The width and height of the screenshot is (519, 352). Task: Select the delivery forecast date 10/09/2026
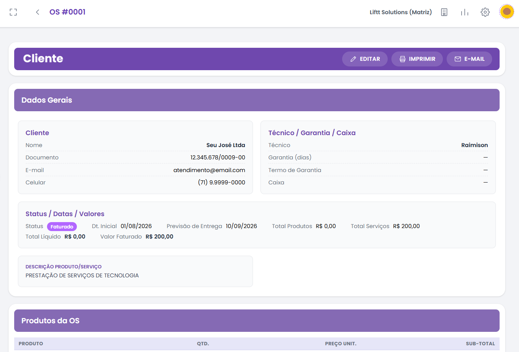click(241, 226)
